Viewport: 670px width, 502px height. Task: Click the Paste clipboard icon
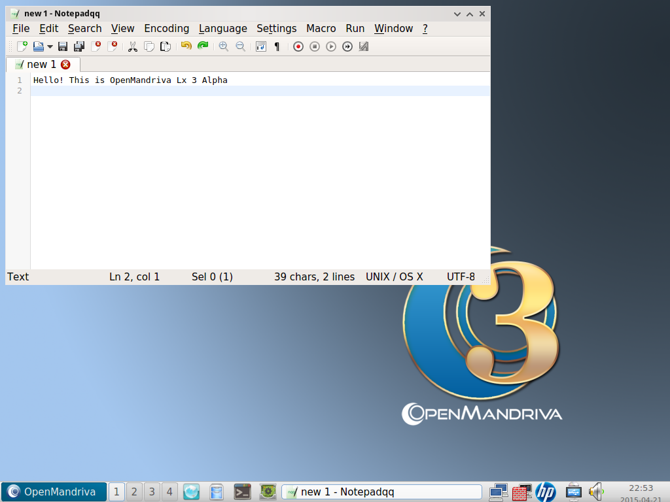point(166,46)
